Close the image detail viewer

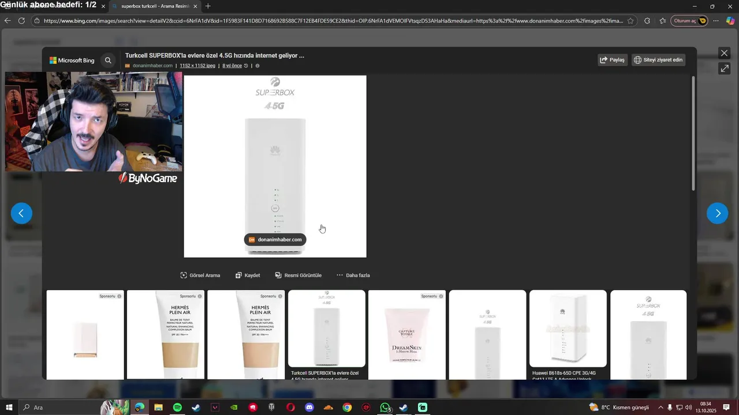[724, 53]
